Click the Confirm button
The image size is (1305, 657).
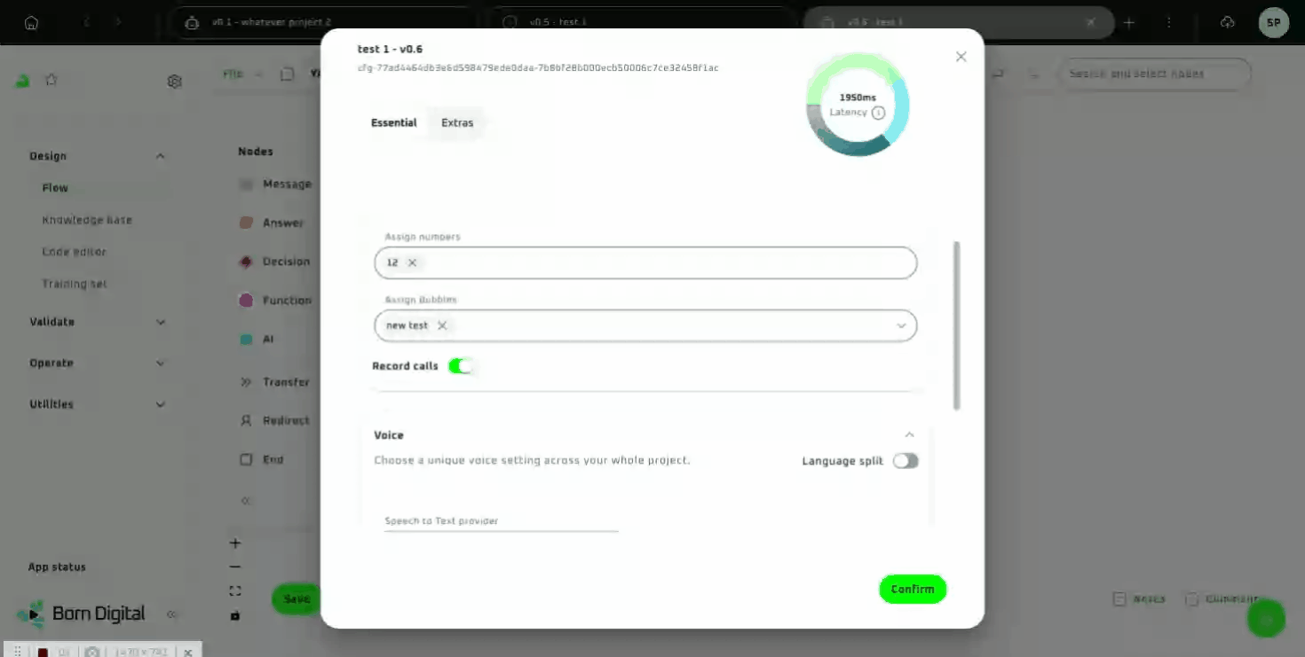point(913,590)
